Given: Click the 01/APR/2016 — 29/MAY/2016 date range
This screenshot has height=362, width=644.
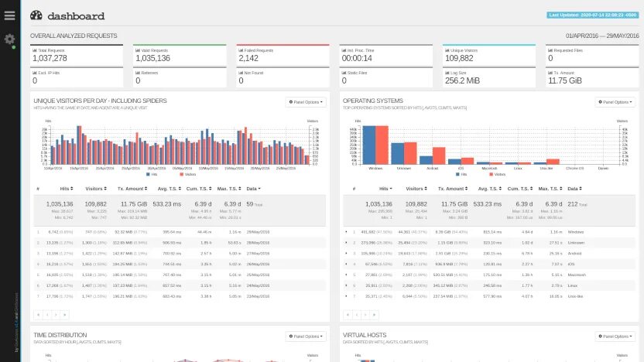Looking at the screenshot, I should (x=602, y=36).
